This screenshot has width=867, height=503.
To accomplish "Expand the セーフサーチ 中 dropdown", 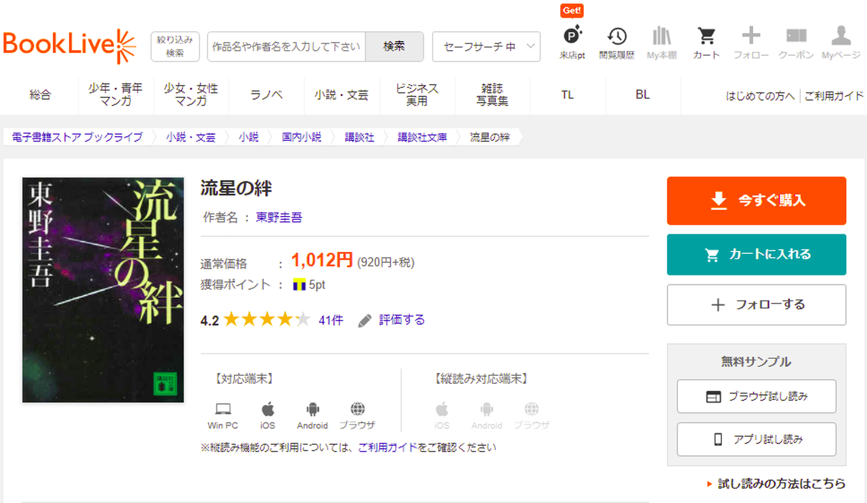I will (486, 47).
